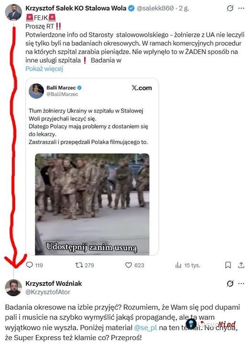Open Krzysztof Woźniak's profile avatar
Screen dimensions: 250x344
pyautogui.click(x=13, y=288)
